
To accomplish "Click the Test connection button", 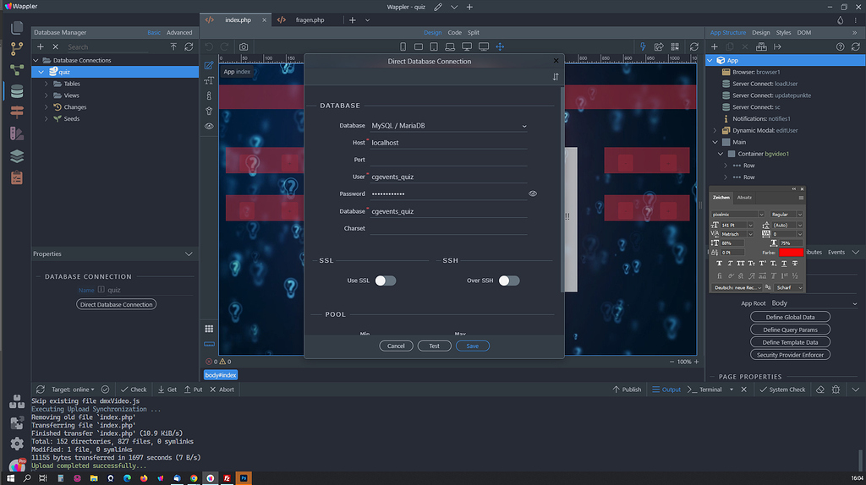I will coord(434,346).
